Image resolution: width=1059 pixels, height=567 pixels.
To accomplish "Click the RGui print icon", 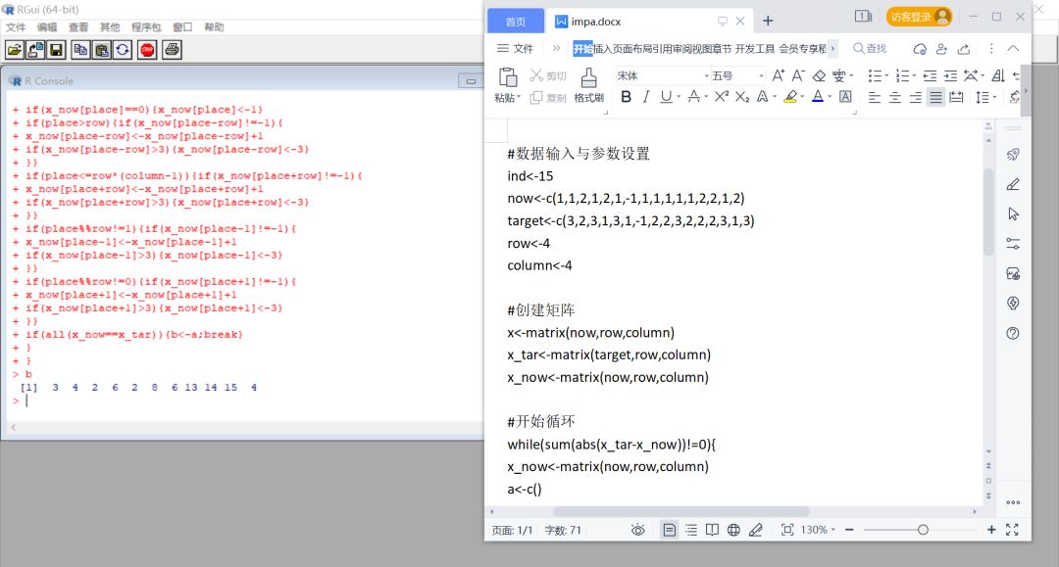I will 172,50.
